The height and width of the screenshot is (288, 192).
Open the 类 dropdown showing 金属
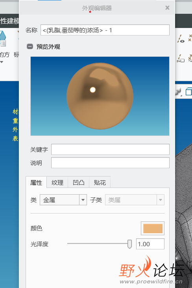(x=63, y=200)
